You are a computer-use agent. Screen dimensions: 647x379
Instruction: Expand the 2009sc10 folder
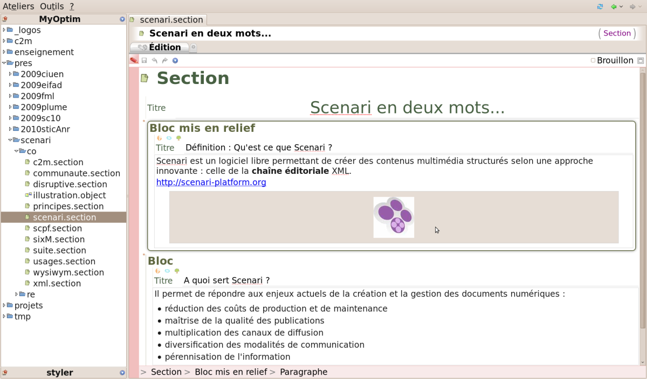(10, 118)
